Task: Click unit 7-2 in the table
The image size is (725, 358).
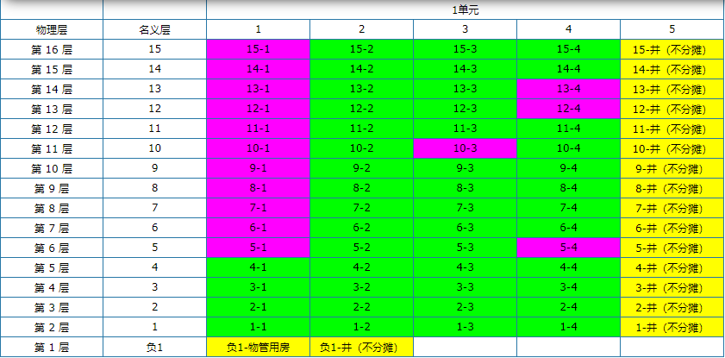Action: pyautogui.click(x=361, y=208)
